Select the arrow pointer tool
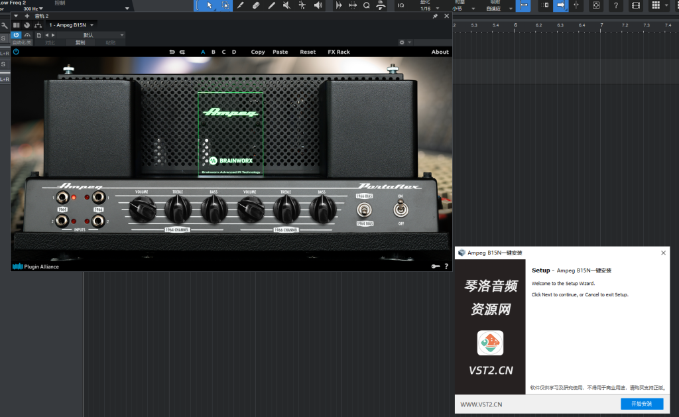The height and width of the screenshot is (417, 679). (210, 5)
